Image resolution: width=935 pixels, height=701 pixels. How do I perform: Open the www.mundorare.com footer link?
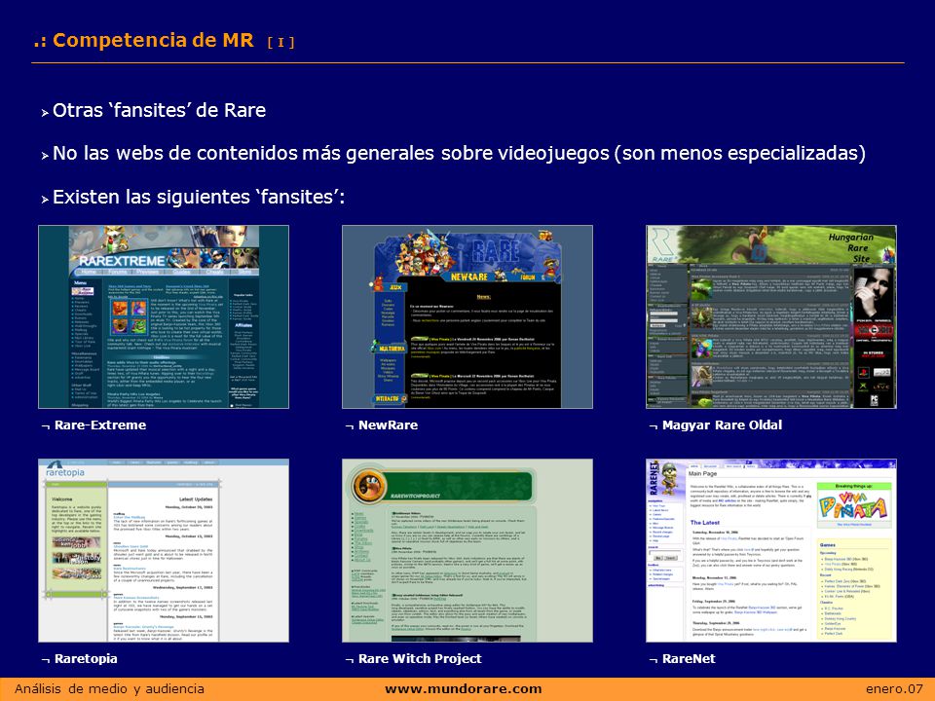pos(464,689)
